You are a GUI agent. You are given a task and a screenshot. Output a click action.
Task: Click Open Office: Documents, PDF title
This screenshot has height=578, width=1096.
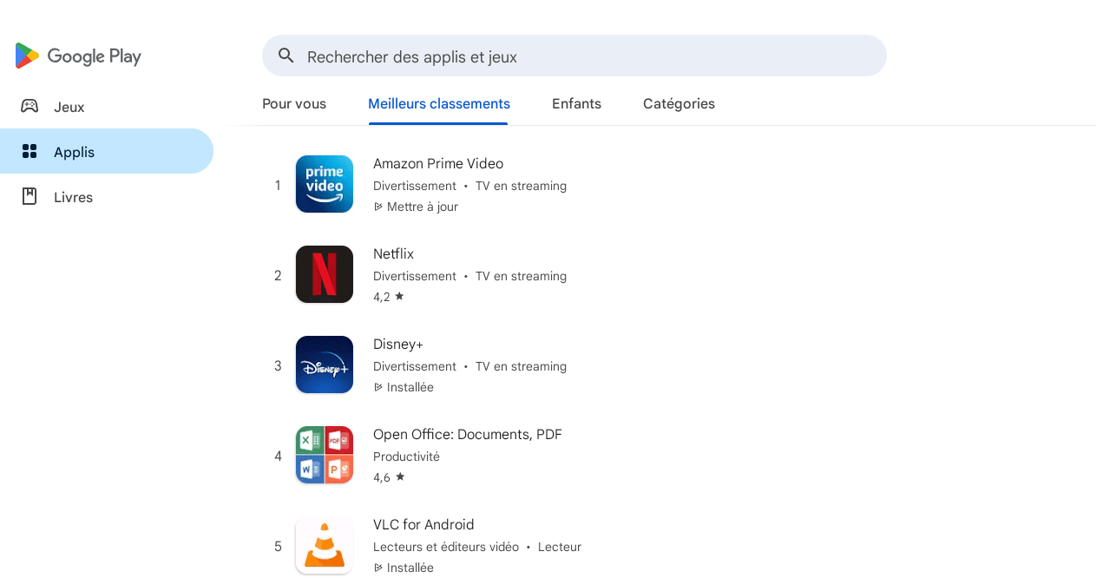[468, 434]
